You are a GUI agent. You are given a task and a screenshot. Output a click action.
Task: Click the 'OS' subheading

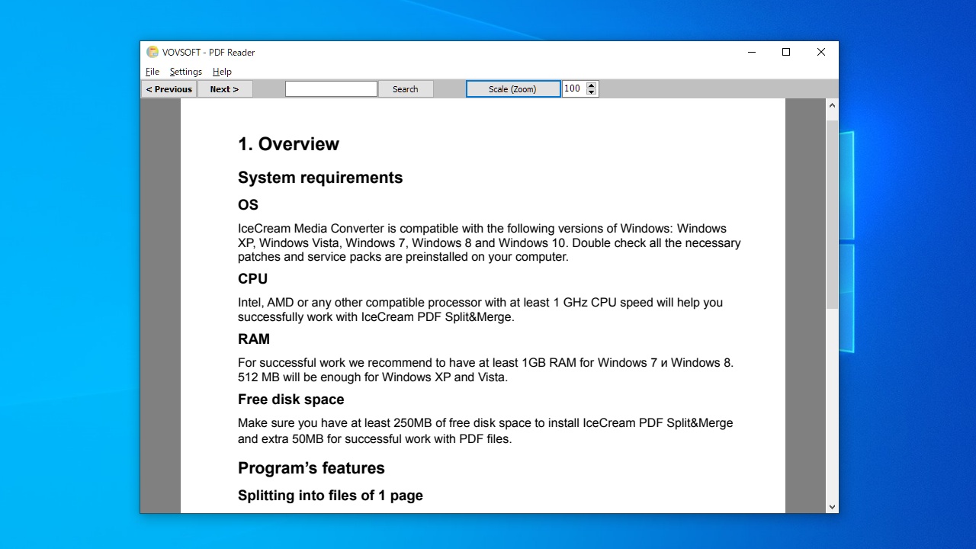[248, 205]
